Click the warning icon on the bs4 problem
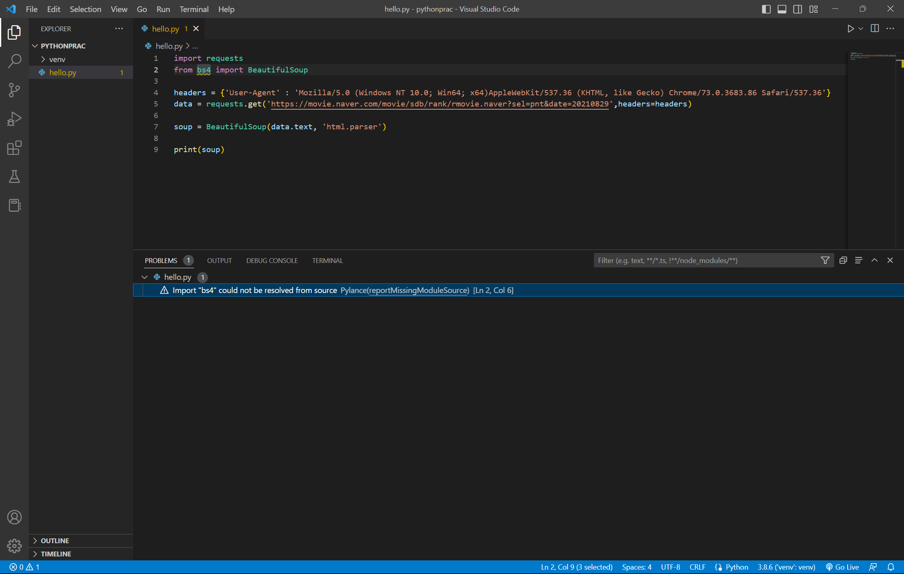Image resolution: width=904 pixels, height=574 pixels. 164,290
